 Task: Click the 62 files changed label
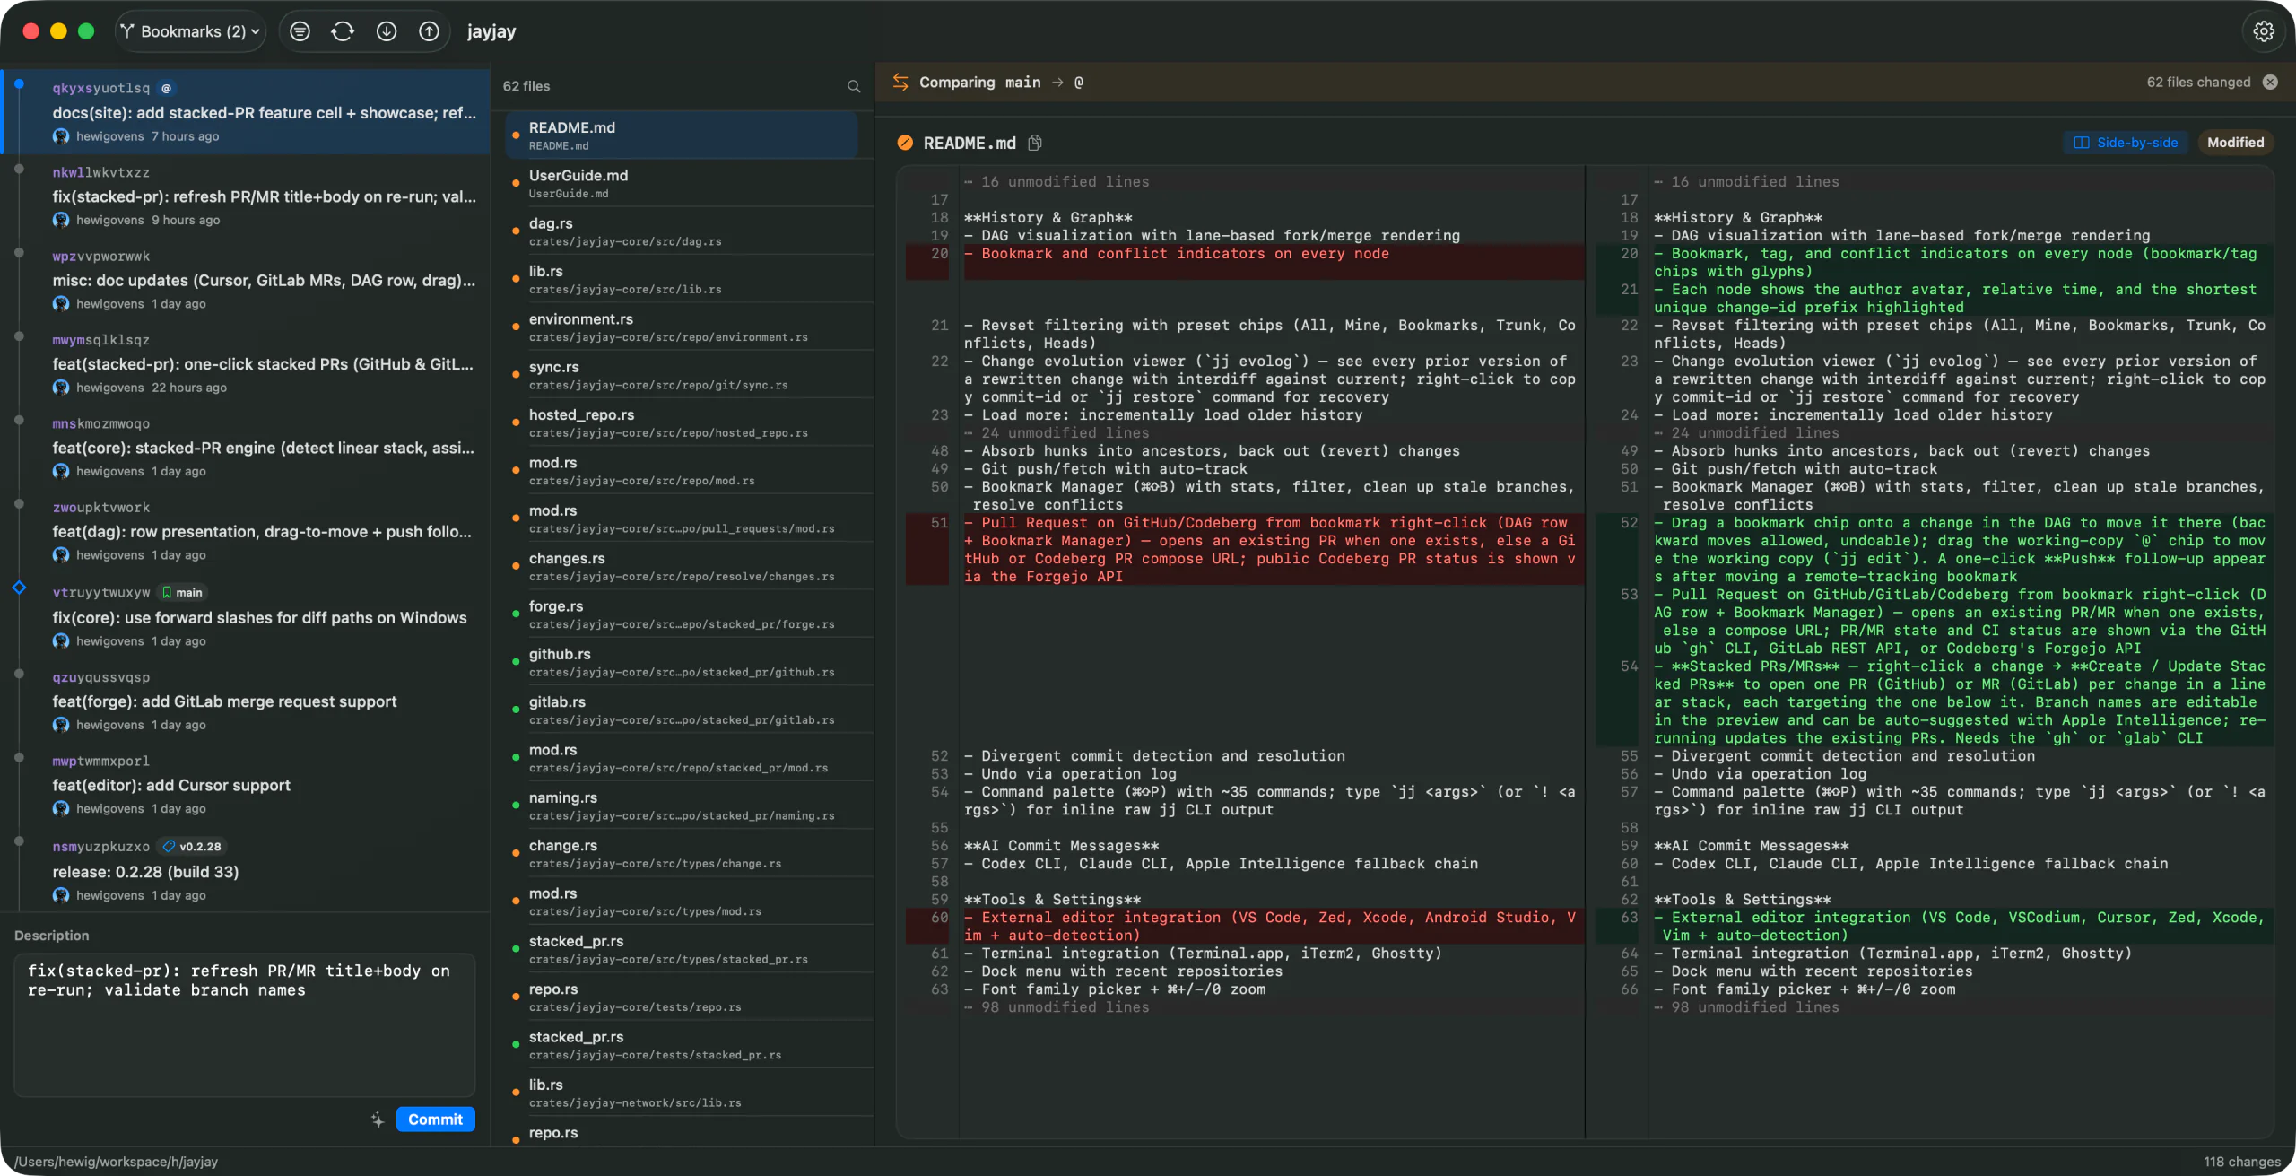click(2198, 83)
